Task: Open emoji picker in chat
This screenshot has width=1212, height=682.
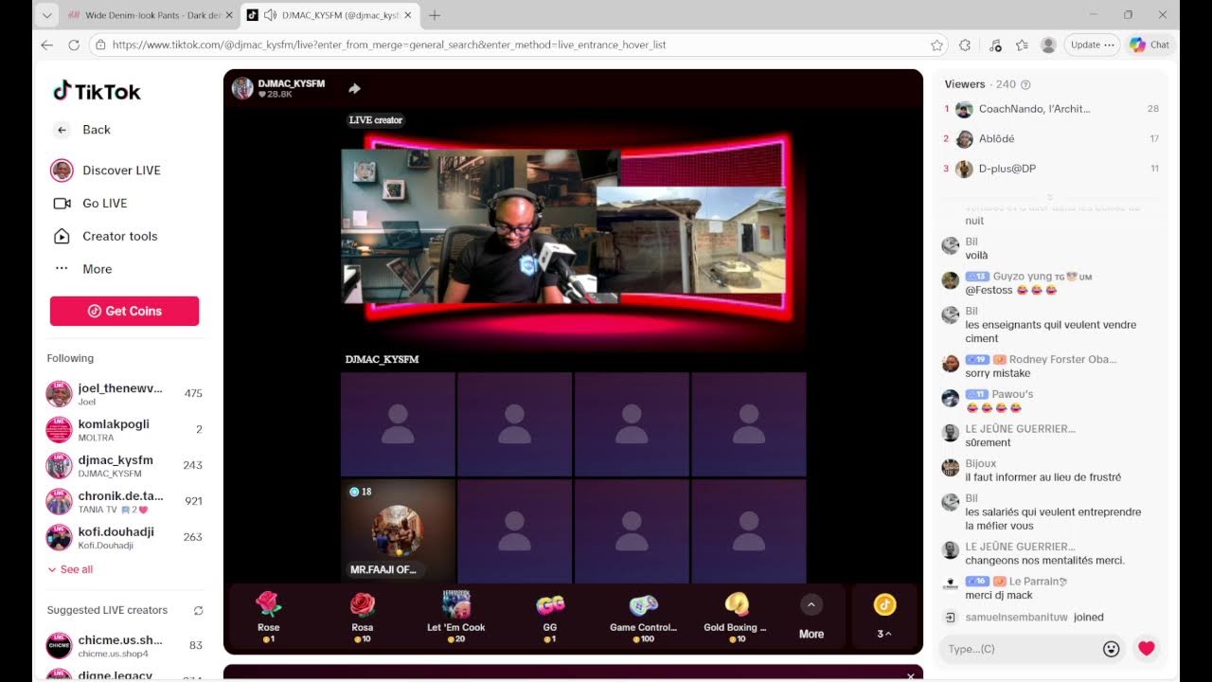Action: click(x=1112, y=649)
